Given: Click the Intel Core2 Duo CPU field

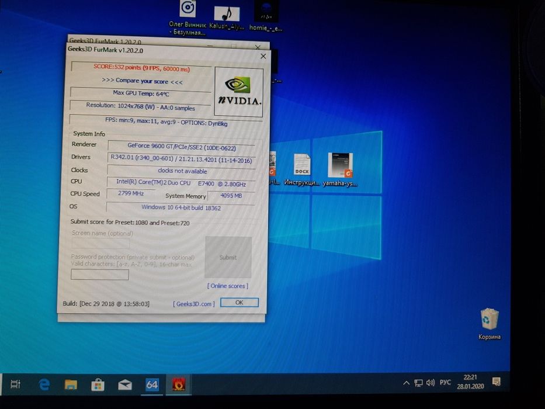Looking at the screenshot, I should (180, 183).
